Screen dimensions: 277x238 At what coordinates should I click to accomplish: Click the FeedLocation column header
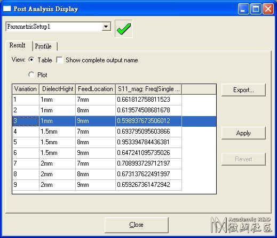(x=96, y=89)
